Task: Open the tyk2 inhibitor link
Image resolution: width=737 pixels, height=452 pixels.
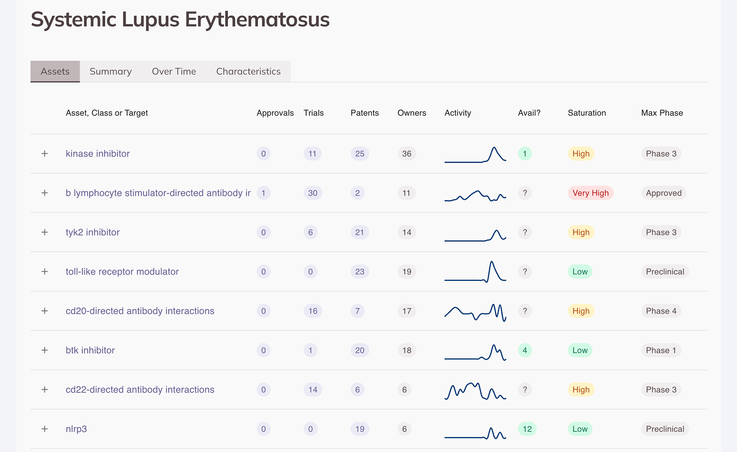Action: coord(93,232)
